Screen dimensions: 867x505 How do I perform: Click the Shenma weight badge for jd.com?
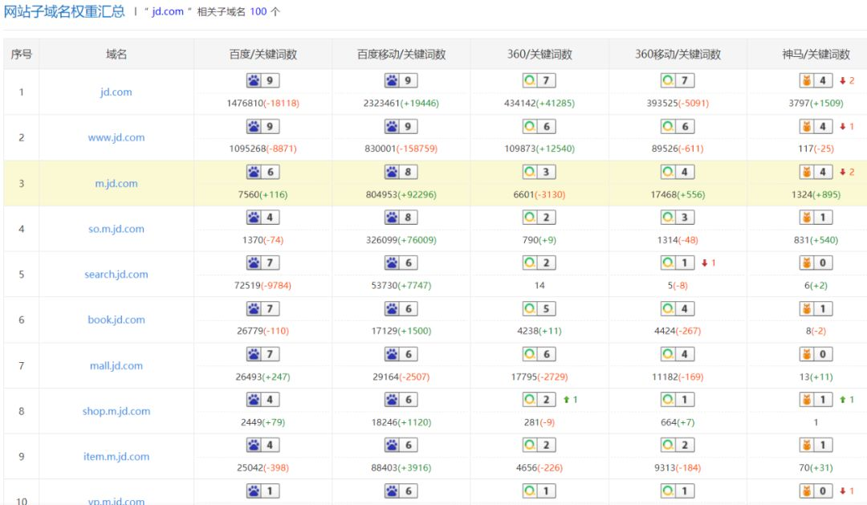tap(816, 81)
